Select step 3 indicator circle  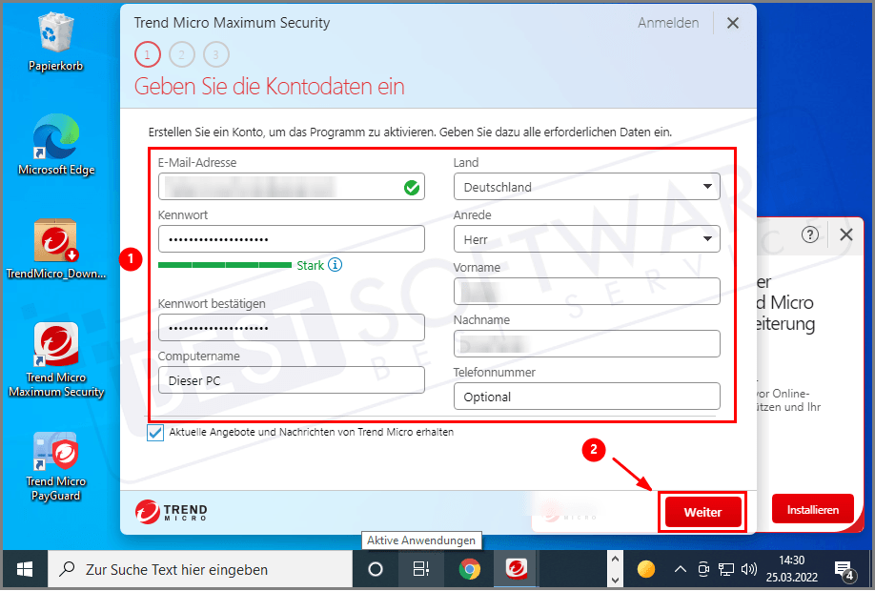(215, 54)
